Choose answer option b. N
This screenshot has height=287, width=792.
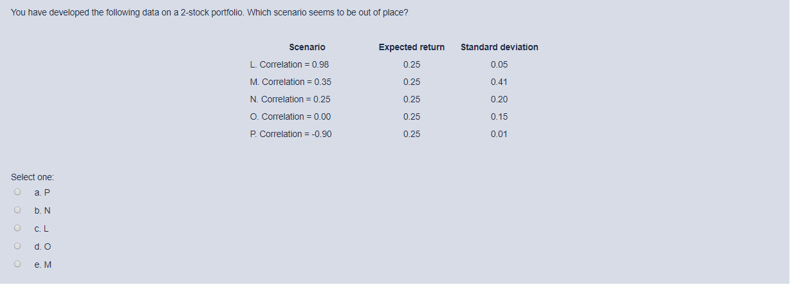pos(17,210)
